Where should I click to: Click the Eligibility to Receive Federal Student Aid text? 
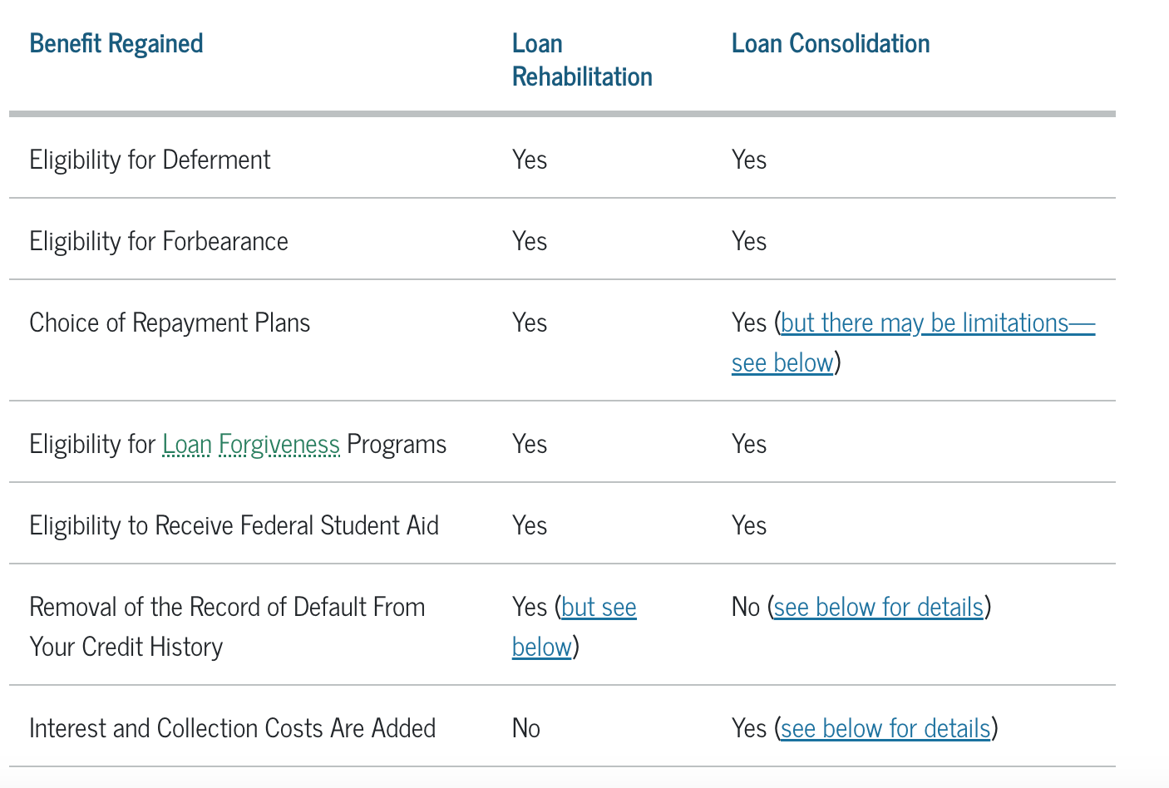(234, 526)
